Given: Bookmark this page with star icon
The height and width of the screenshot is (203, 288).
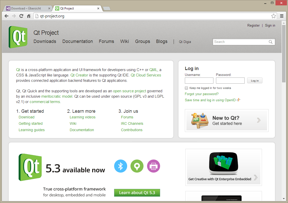Looking at the screenshot, I should tap(273, 16).
